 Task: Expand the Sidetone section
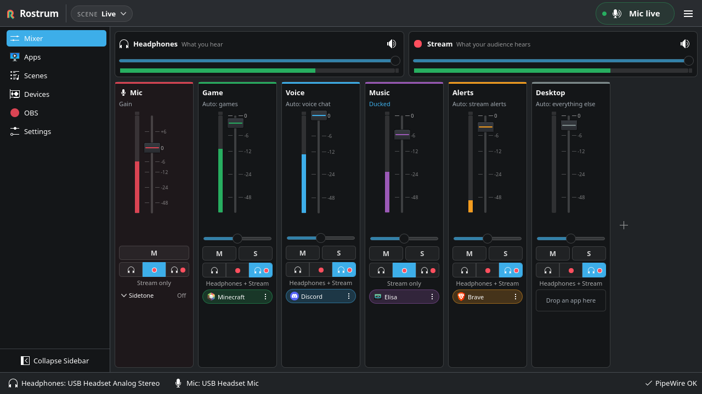[x=154, y=296]
